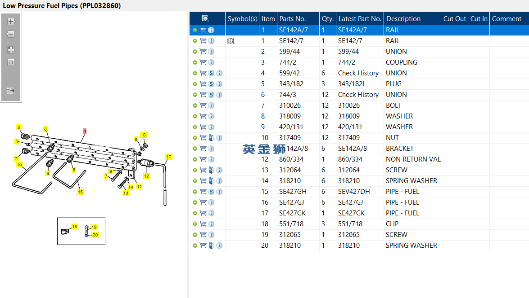Screen dimensions: 529x298
Task: Select callout 16 on the diagram
Action: pos(80,192)
